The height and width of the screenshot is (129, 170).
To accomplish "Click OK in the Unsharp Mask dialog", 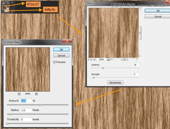I will pos(61,50).
